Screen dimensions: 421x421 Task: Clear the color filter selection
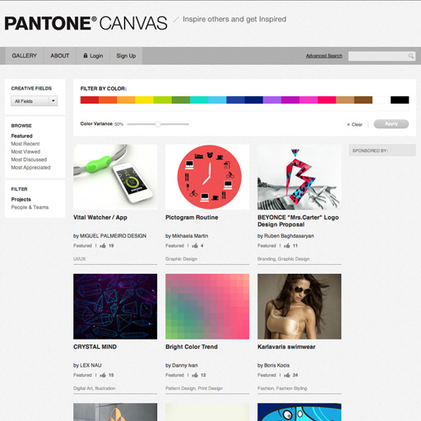[x=354, y=124]
